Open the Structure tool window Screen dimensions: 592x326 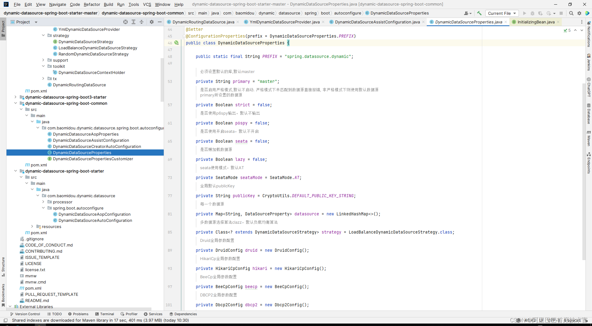click(x=3, y=267)
